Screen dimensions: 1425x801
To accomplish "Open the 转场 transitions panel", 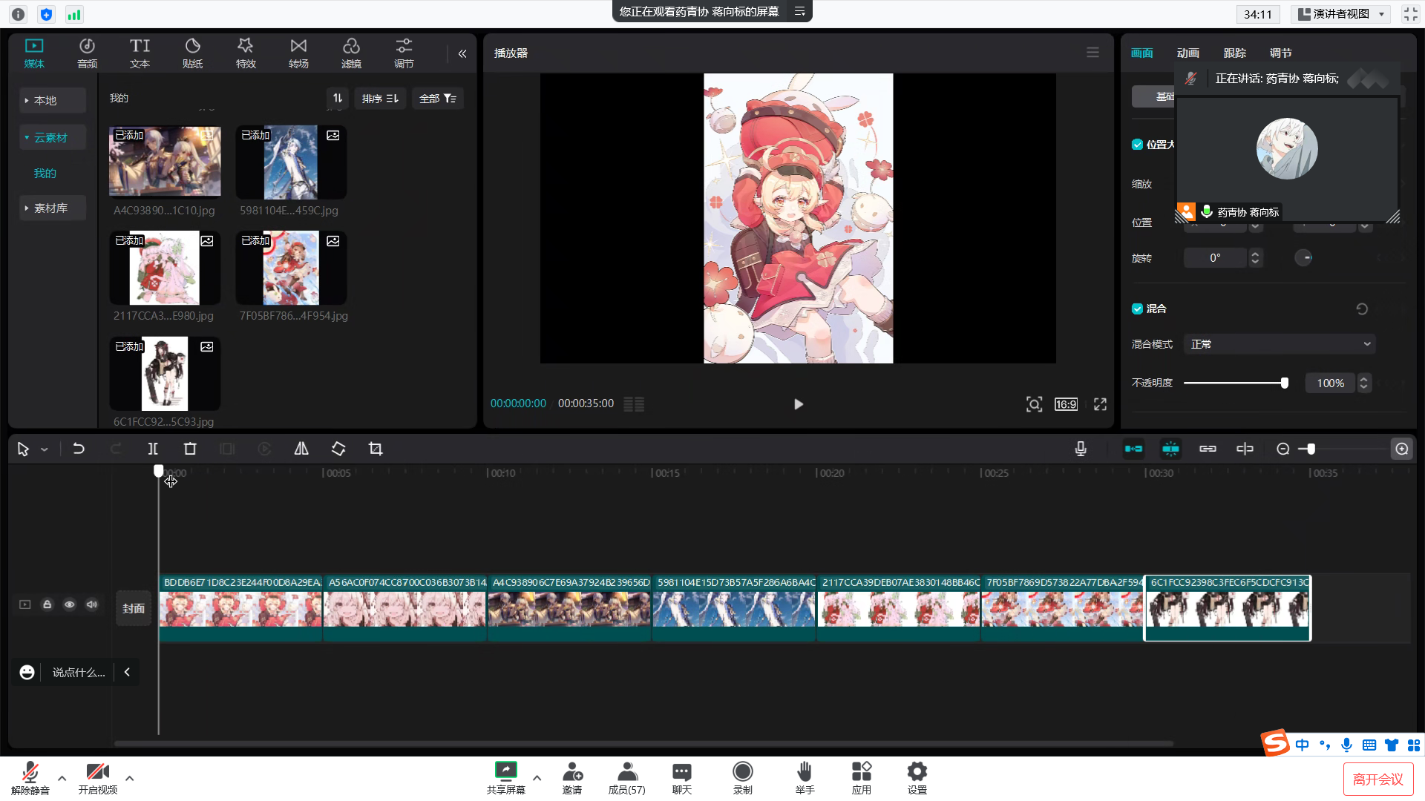I will pos(298,53).
